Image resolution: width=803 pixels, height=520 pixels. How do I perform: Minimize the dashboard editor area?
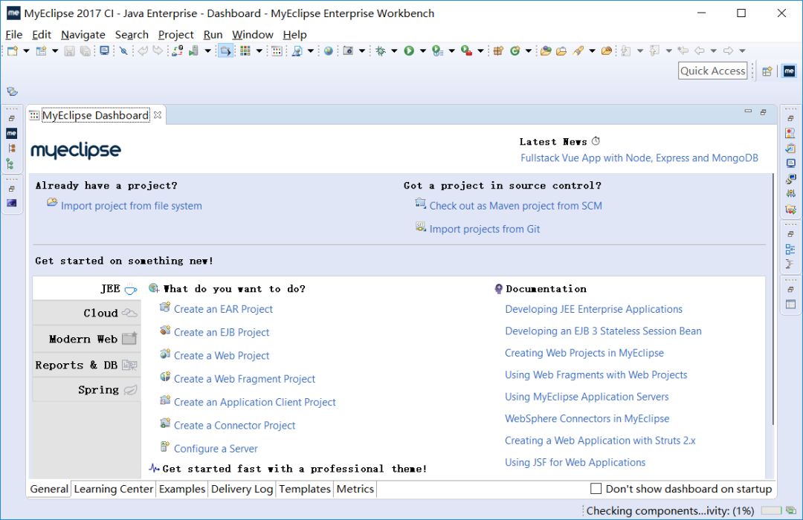748,111
